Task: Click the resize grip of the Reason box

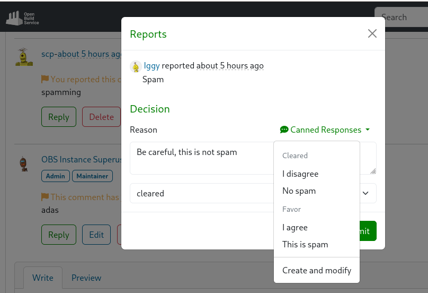Action: [373, 171]
